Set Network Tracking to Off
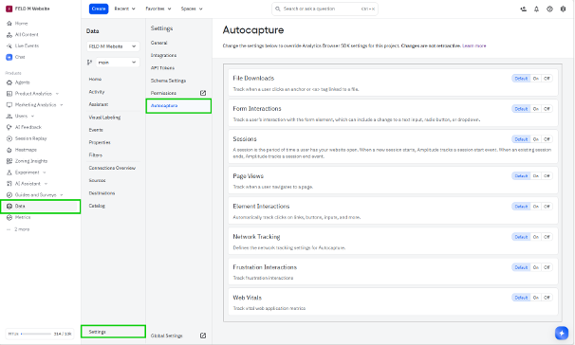Screen dimensions: 575x345 547,237
